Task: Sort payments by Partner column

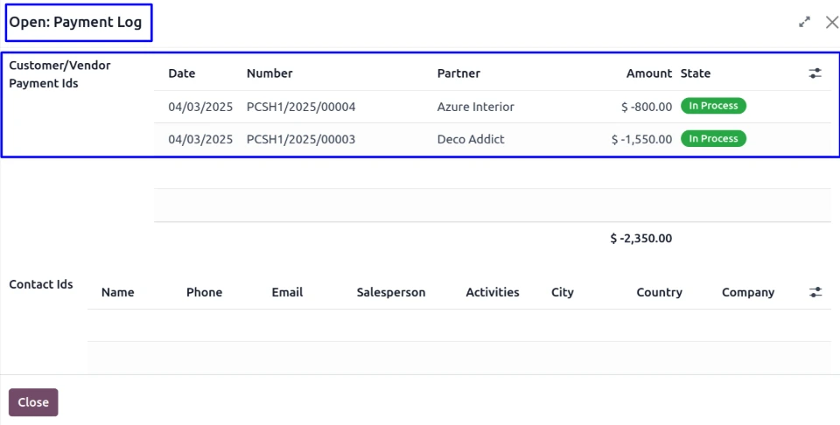Action: pos(458,73)
